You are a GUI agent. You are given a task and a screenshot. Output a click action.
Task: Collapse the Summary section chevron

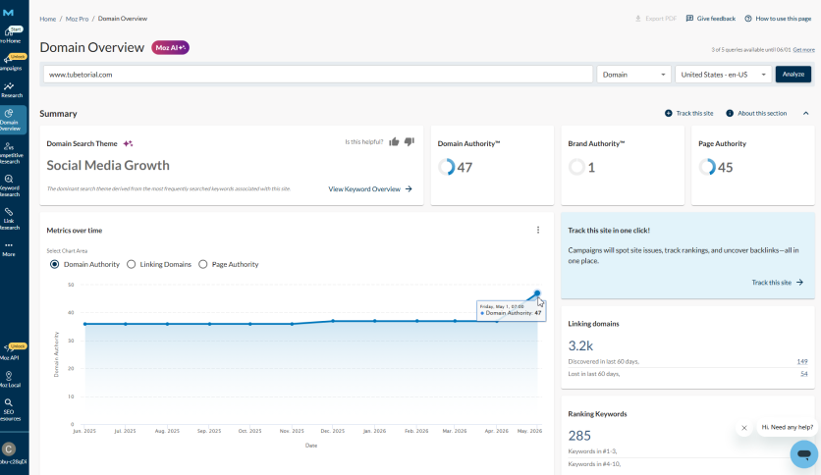(x=806, y=113)
